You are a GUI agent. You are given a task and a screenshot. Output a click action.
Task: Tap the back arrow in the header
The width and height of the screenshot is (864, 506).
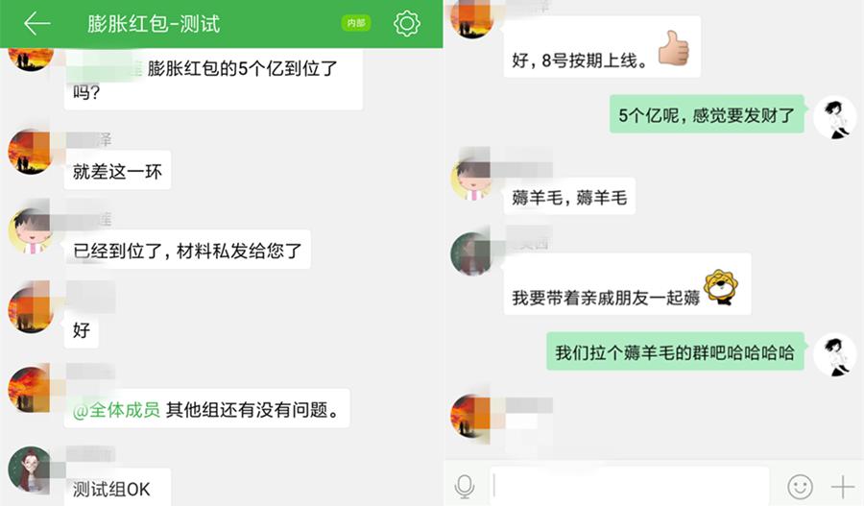pos(36,24)
